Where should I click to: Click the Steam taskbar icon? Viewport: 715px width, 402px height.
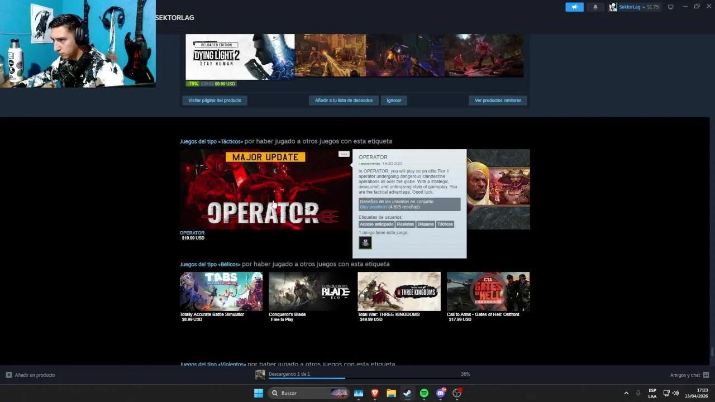[408, 393]
